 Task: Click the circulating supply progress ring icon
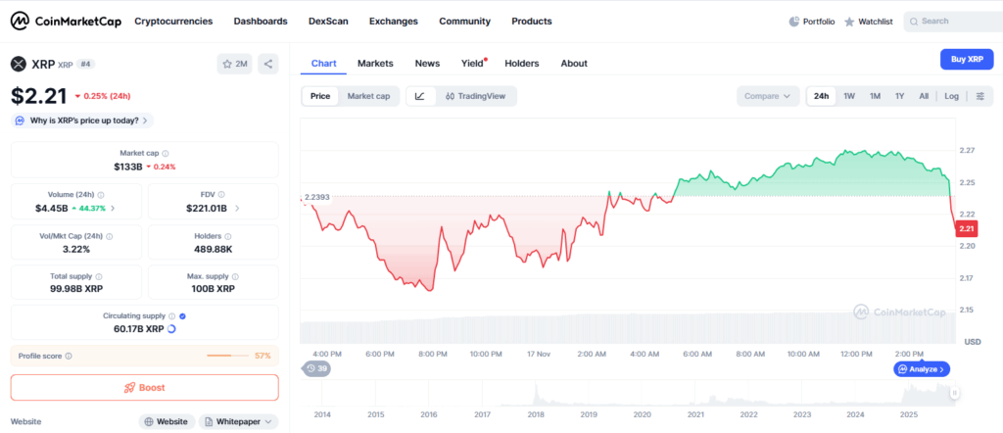(x=170, y=329)
